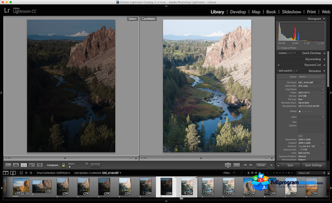Screen dimensions: 332x203
Task: Hide module bar with top edge arrow
Action: coord(166,6)
